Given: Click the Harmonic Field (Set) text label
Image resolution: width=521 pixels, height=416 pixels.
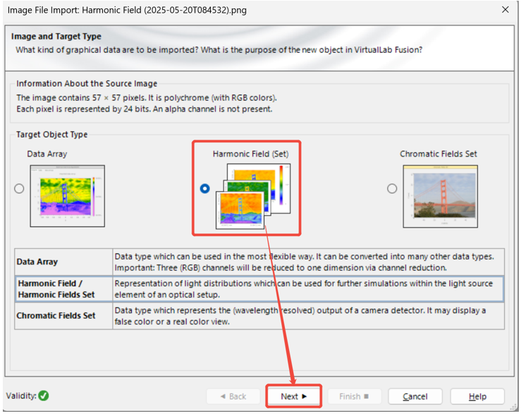Looking at the screenshot, I should [x=250, y=154].
